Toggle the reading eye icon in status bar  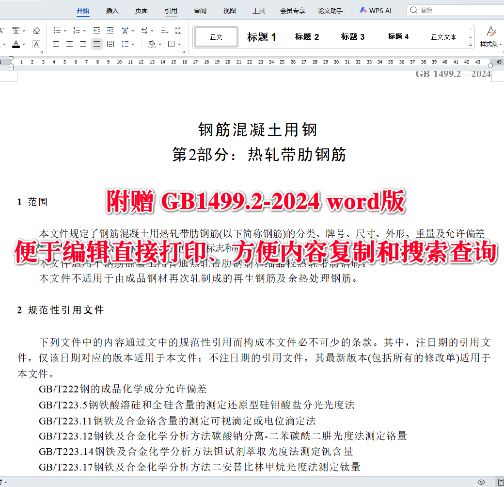(481, 482)
